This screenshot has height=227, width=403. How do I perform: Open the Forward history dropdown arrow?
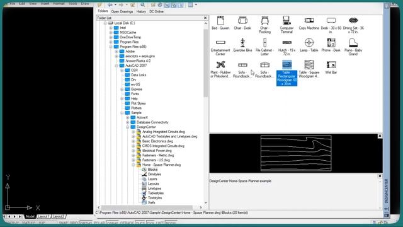click(126, 4)
